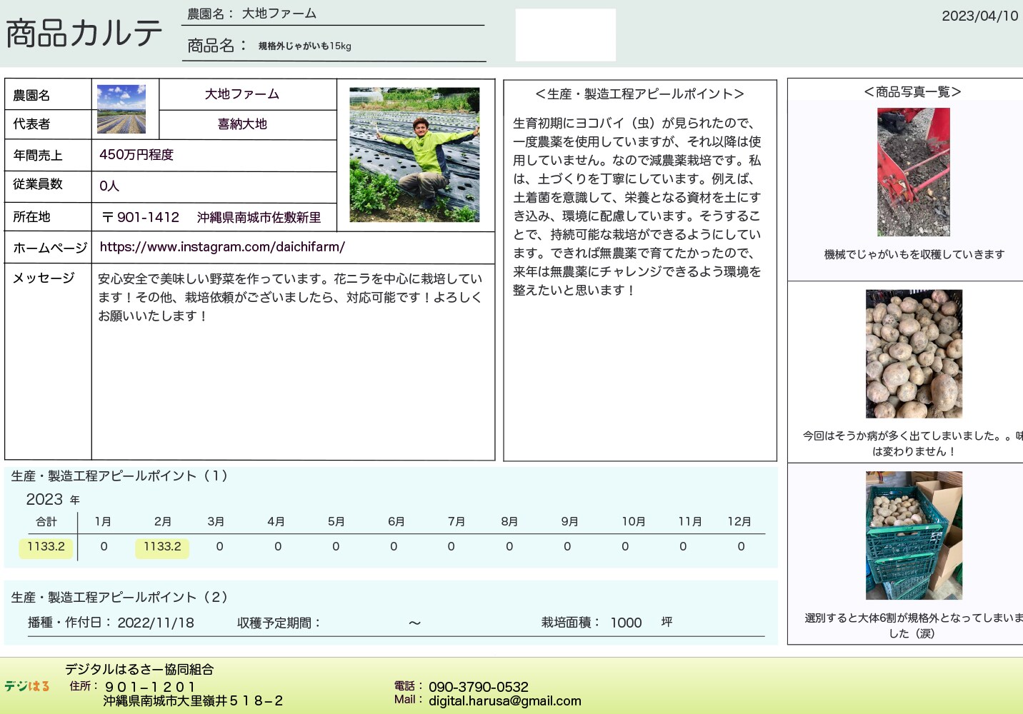Select the 農園名 header field 大地ファーム
Screen dimensions: 1023x714
click(x=279, y=14)
